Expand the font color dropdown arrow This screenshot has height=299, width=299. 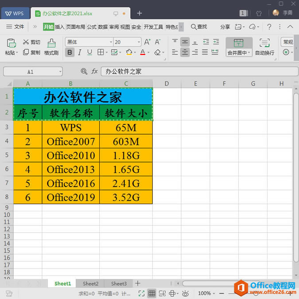click(148, 52)
